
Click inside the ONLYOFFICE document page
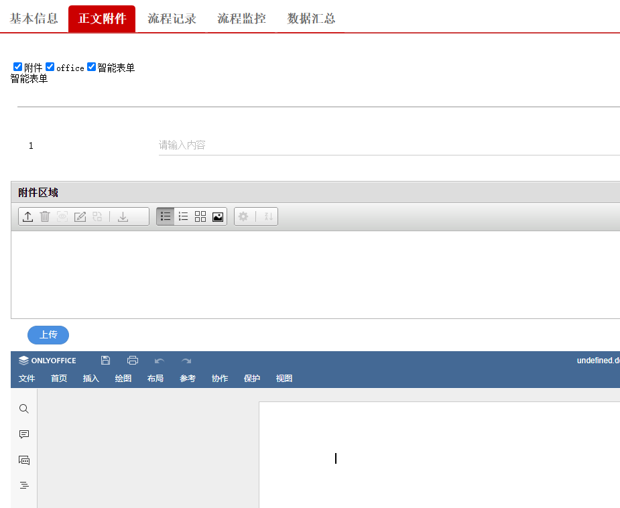(x=440, y=454)
